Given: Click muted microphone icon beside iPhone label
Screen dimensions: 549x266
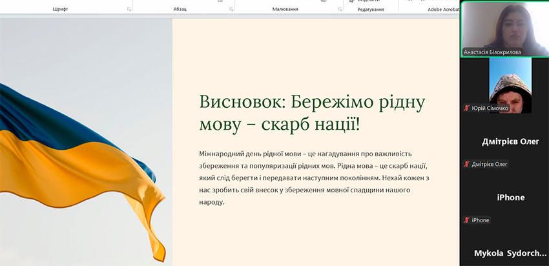Looking at the screenshot, I should pos(466,221).
